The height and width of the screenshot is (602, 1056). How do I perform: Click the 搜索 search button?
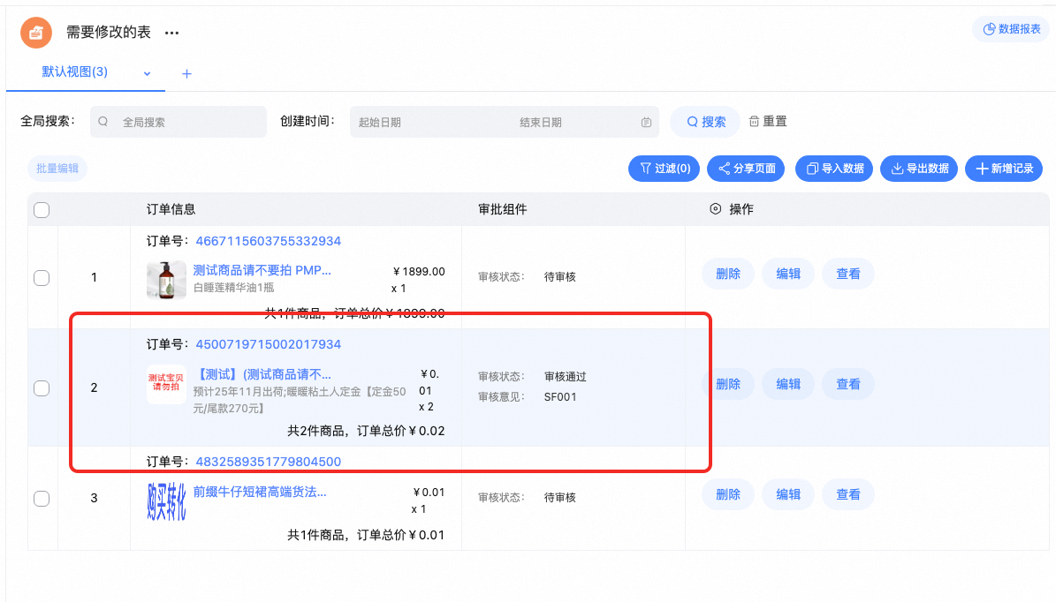(x=705, y=122)
